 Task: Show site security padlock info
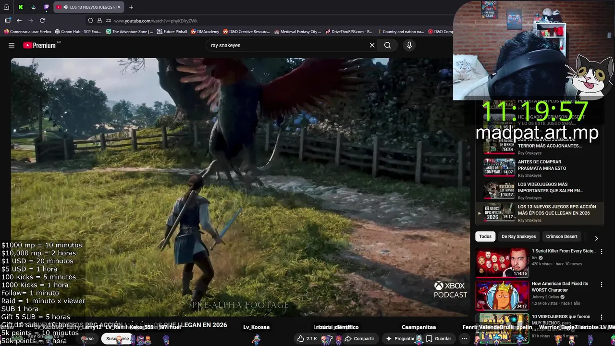coord(99,21)
